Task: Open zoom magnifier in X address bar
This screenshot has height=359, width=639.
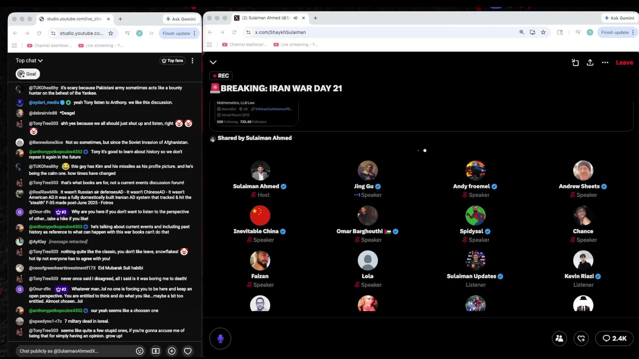Action: coord(522,32)
